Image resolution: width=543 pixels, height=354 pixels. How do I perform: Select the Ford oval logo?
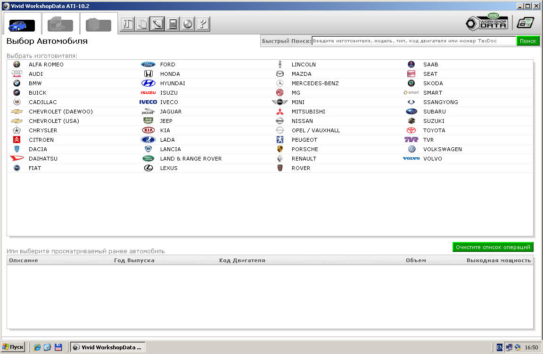(148, 64)
